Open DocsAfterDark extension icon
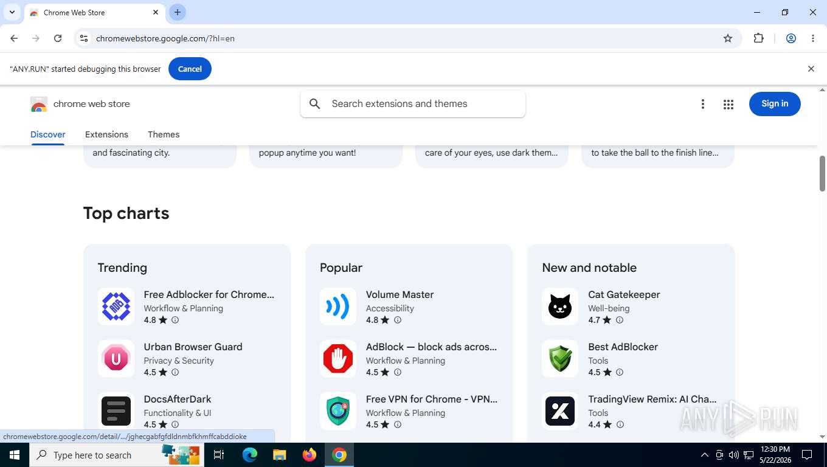The width and height of the screenshot is (827, 467). (x=116, y=411)
